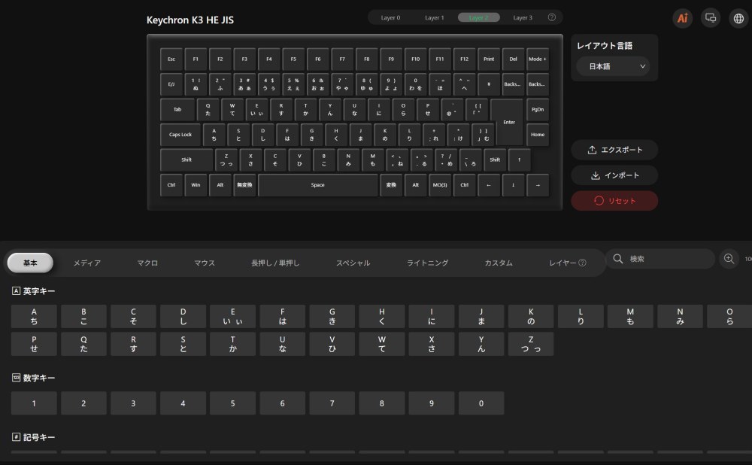Open the 長押し / 単押し tab
The height and width of the screenshot is (465, 752).
click(x=275, y=263)
